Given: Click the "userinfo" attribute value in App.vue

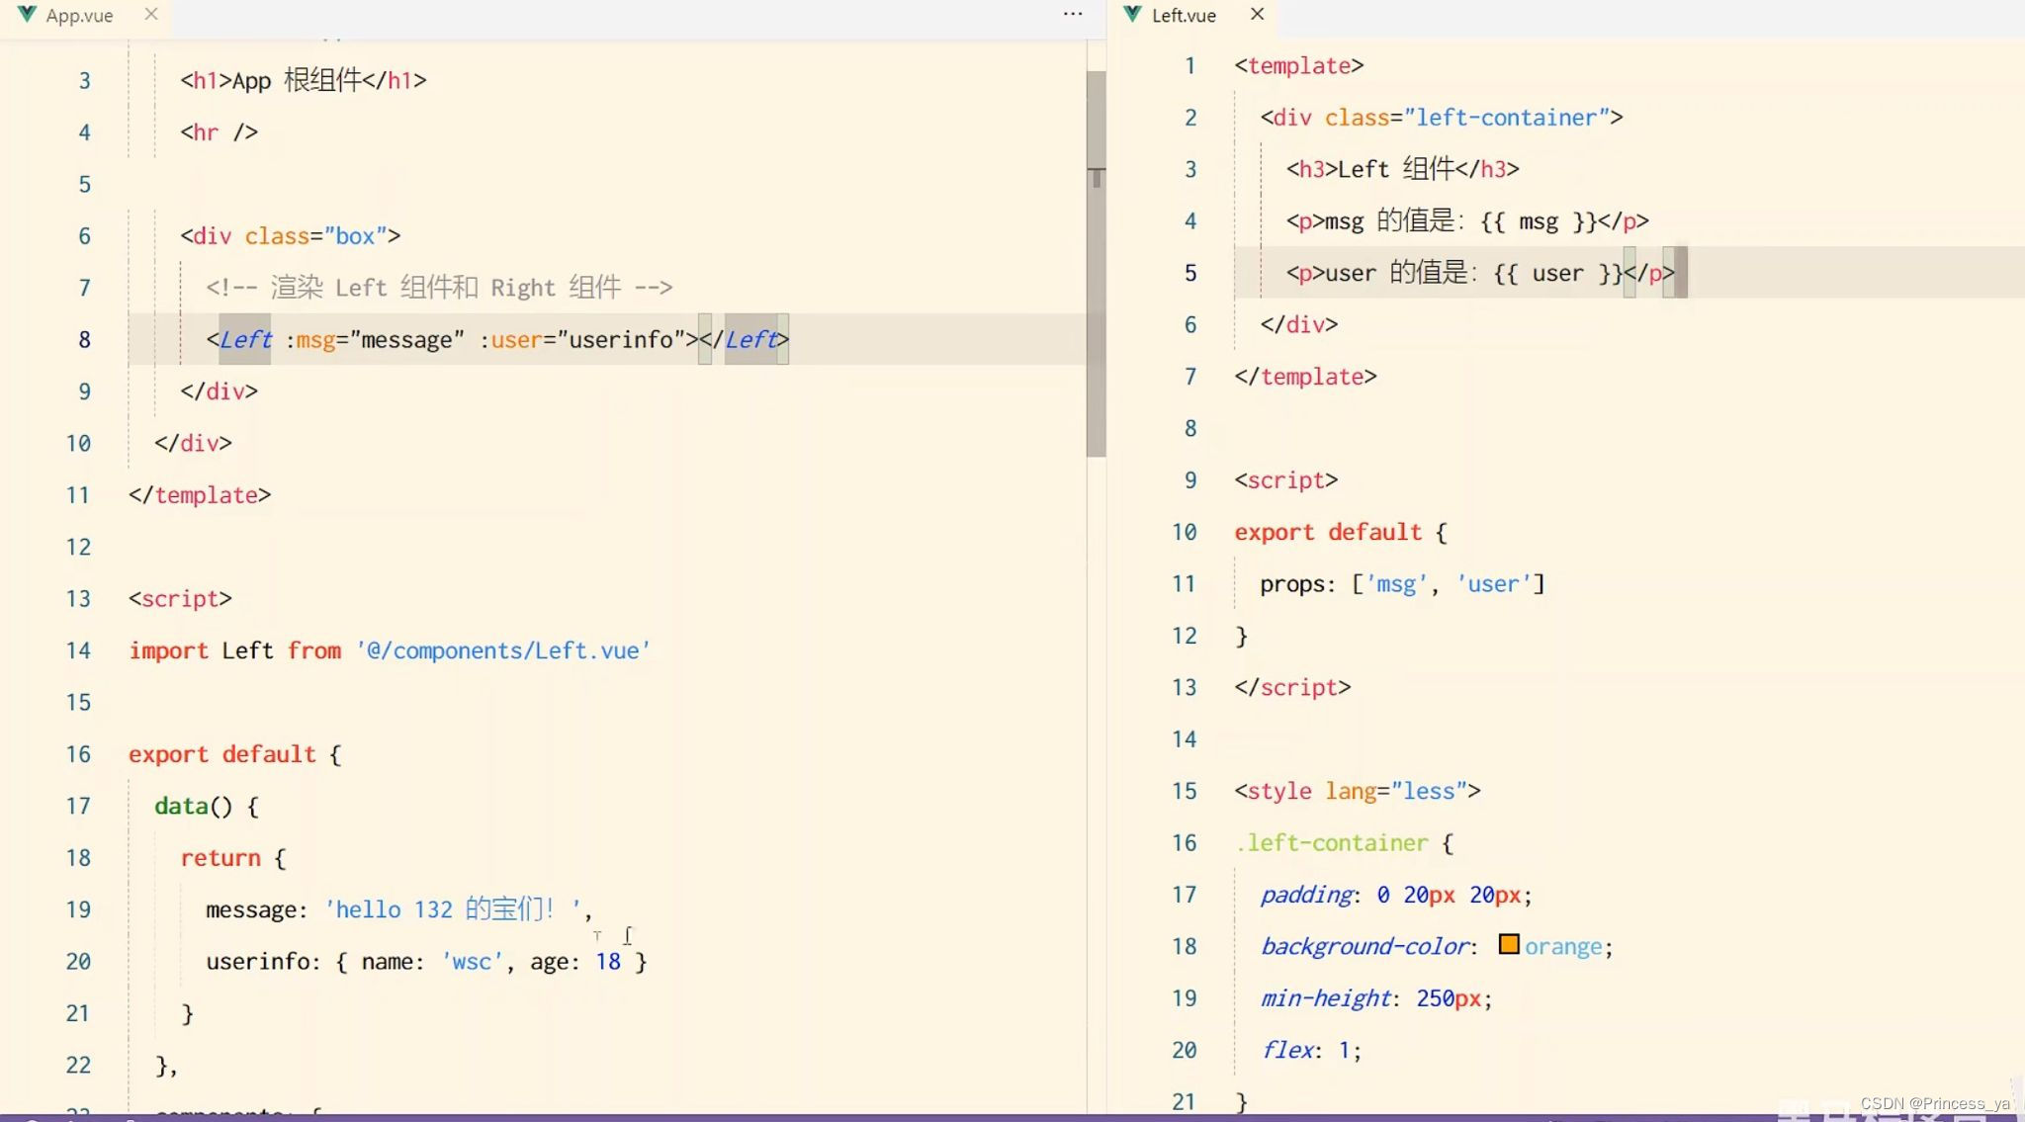Looking at the screenshot, I should pyautogui.click(x=621, y=340).
